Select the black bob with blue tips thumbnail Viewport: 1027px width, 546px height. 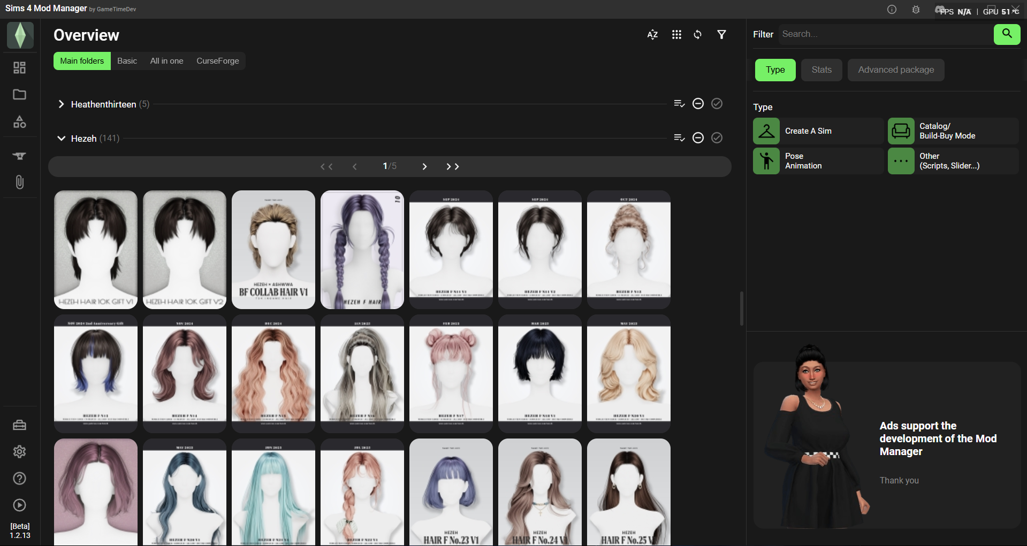96,374
